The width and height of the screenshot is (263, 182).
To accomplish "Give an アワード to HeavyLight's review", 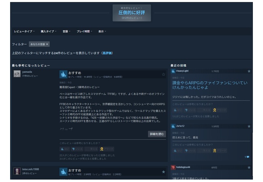I will tap(220, 110).
